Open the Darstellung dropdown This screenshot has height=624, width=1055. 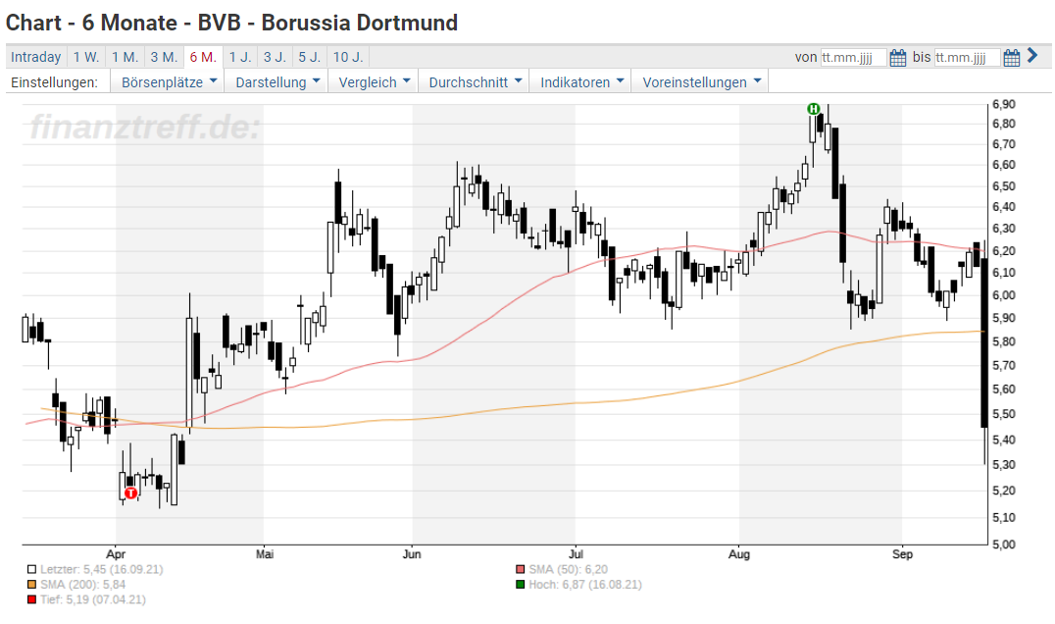(276, 82)
